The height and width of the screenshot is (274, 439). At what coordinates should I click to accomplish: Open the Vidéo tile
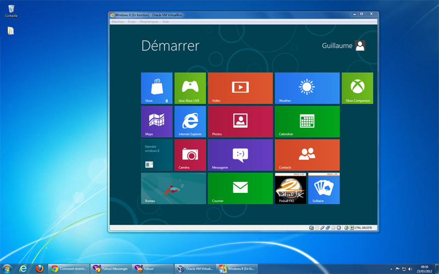240,88
